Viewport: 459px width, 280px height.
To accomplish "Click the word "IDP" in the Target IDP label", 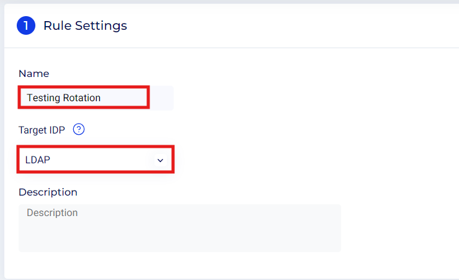I will point(58,130).
